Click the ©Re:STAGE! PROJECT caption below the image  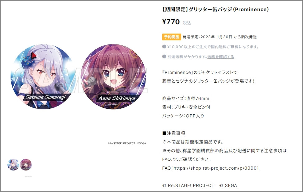(x=121, y=143)
